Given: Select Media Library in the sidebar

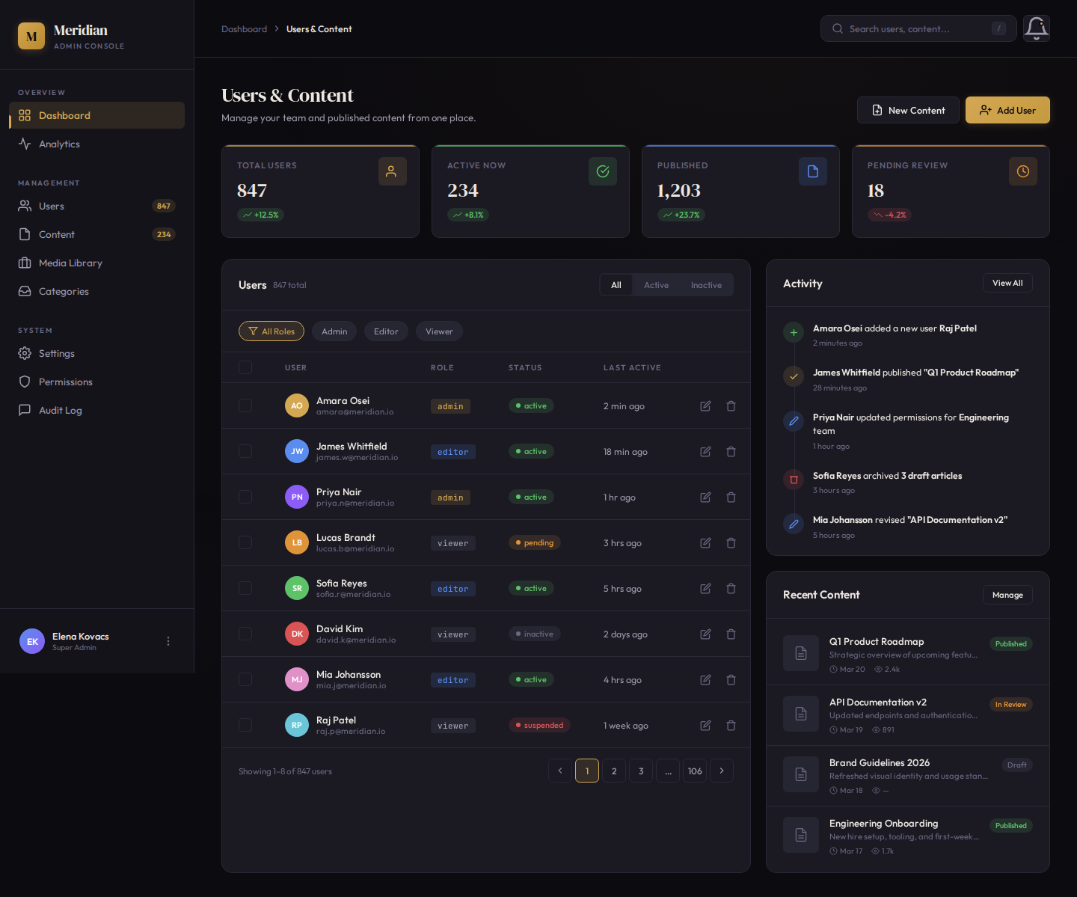Looking at the screenshot, I should pyautogui.click(x=70, y=263).
